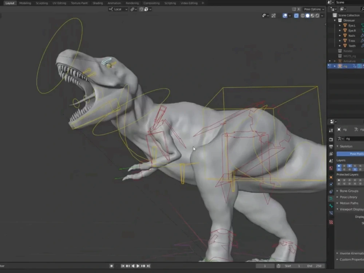Enable Wireframe viewport shading mode

[x=303, y=16]
